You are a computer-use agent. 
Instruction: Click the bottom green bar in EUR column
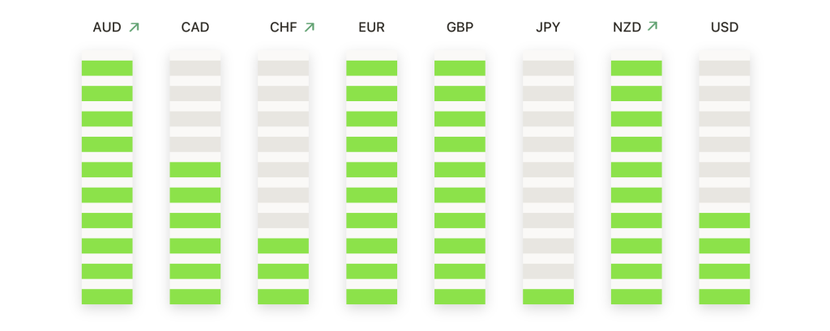click(371, 297)
